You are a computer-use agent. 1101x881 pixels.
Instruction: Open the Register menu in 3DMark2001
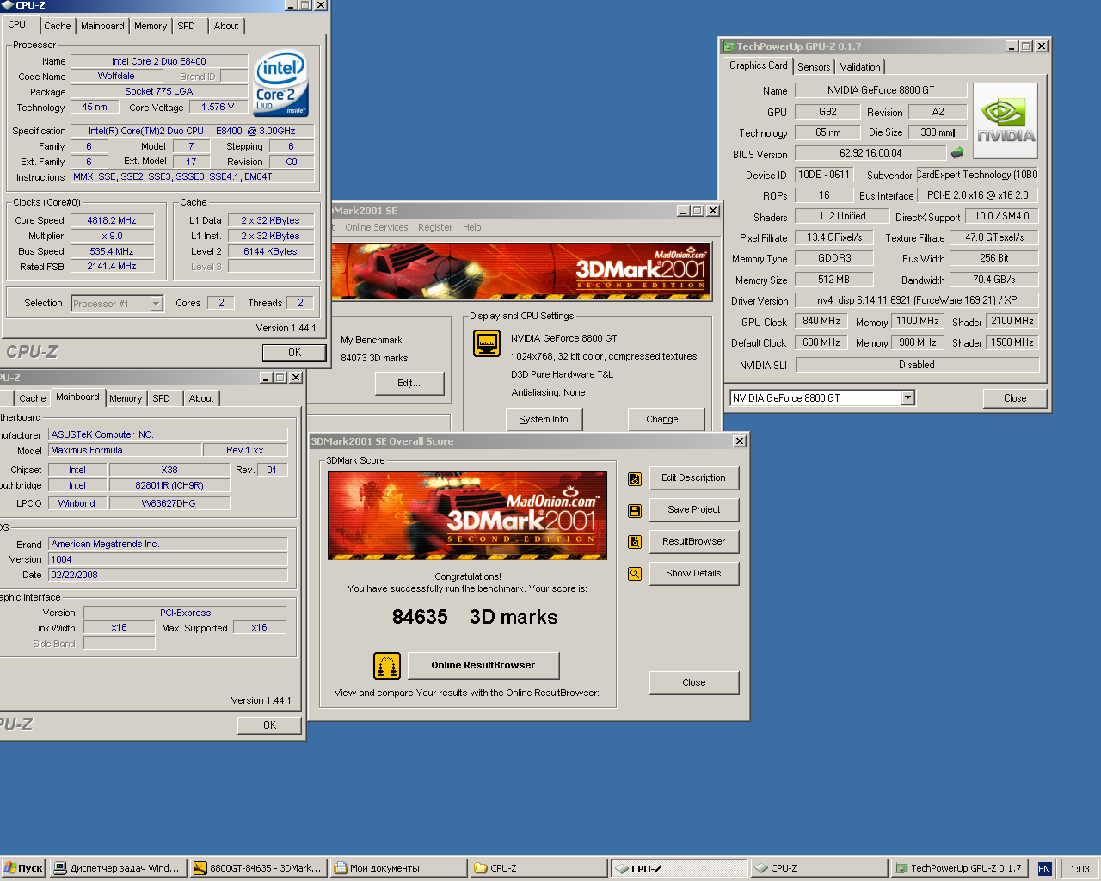pyautogui.click(x=435, y=227)
